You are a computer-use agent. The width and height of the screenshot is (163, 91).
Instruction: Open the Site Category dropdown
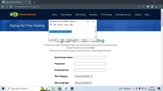coord(84,76)
